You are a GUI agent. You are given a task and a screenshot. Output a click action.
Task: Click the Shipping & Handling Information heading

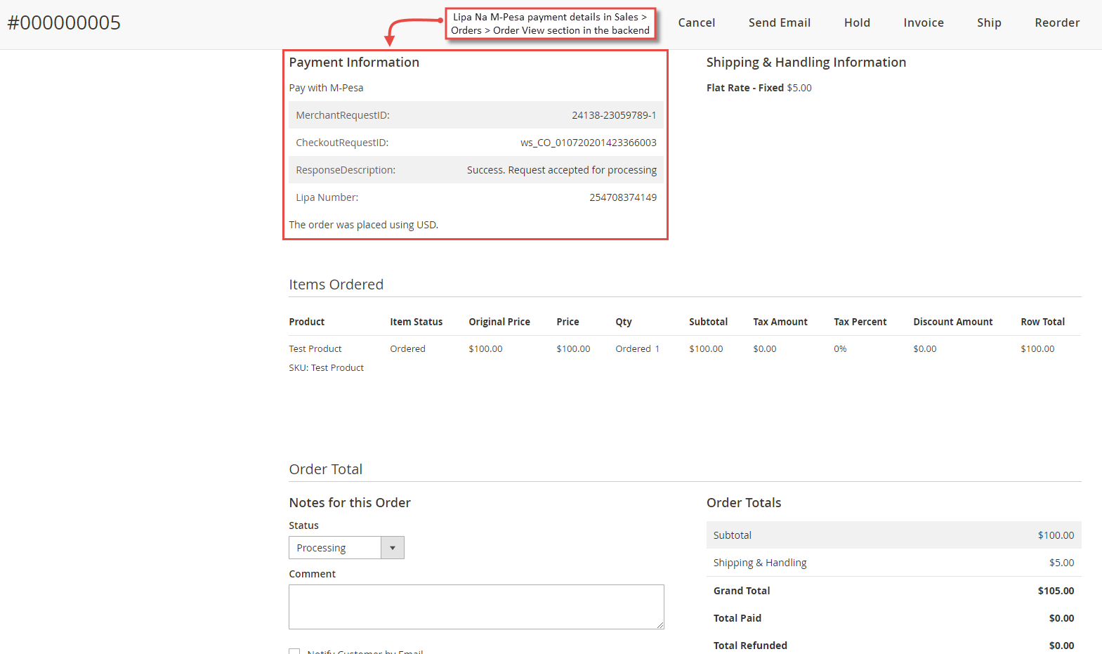pos(806,62)
